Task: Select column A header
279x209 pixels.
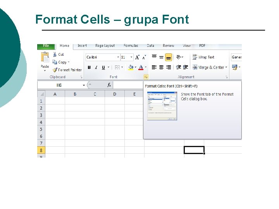Action: coord(55,94)
